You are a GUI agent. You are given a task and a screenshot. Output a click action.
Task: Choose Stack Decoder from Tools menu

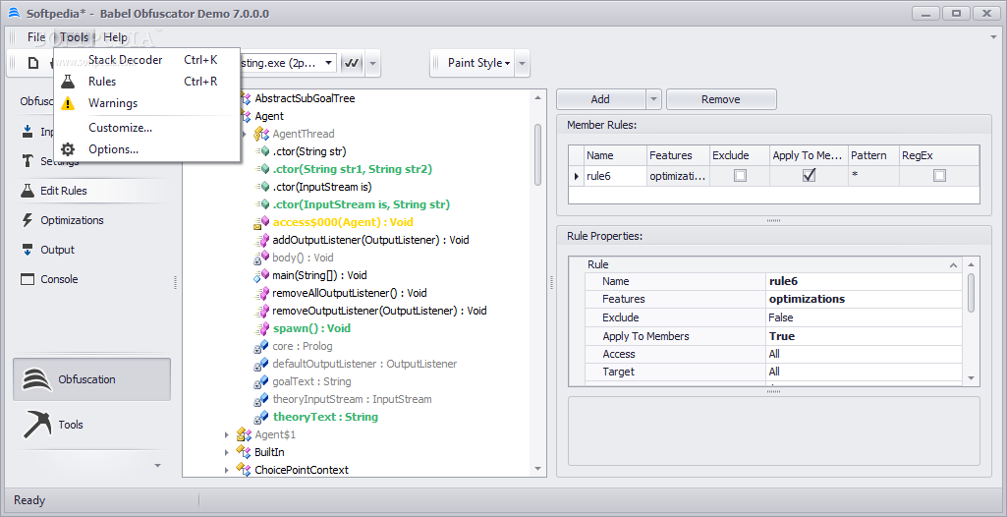point(147,60)
